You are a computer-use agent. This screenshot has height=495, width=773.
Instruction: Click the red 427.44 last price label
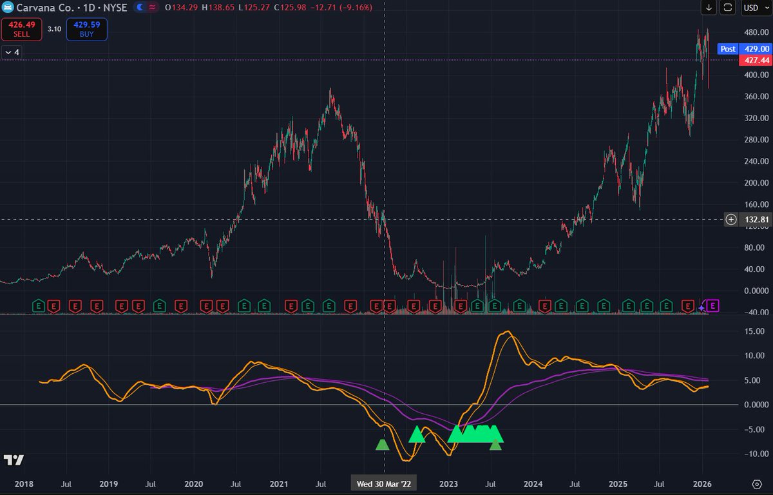pos(755,60)
